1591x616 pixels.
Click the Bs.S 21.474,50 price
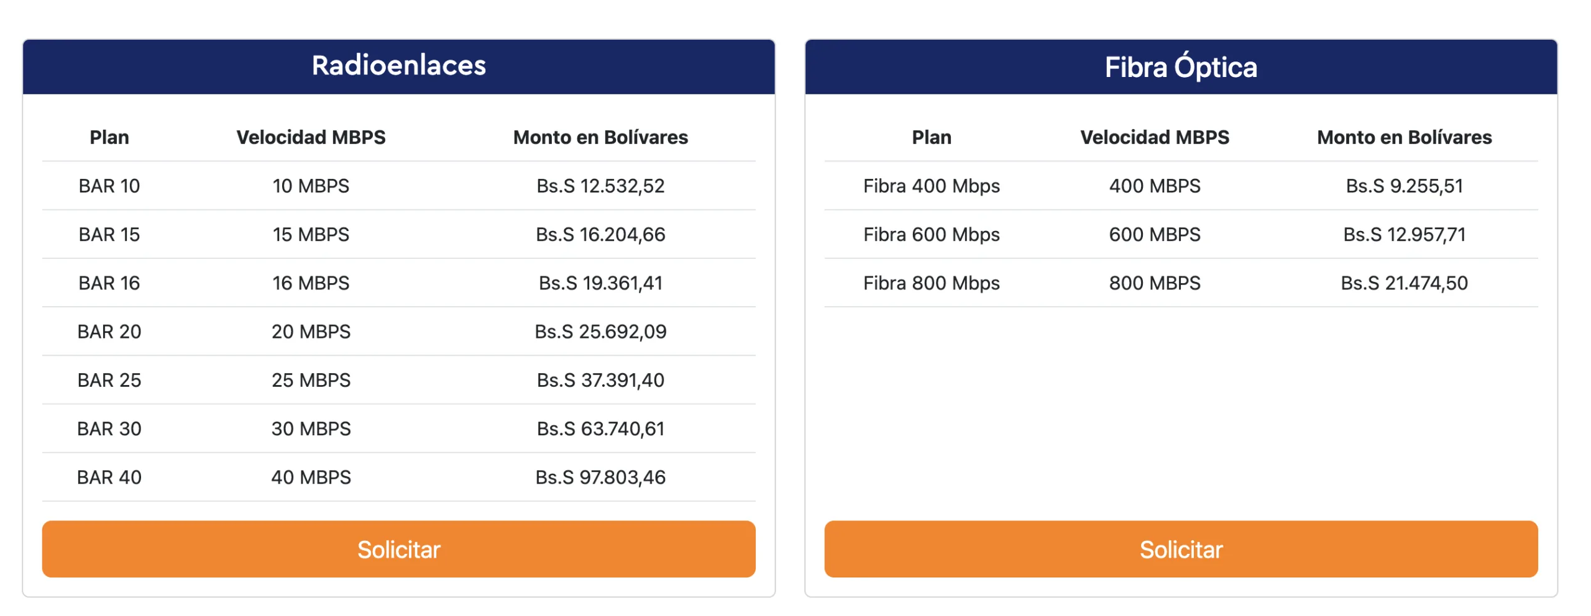(x=1404, y=283)
